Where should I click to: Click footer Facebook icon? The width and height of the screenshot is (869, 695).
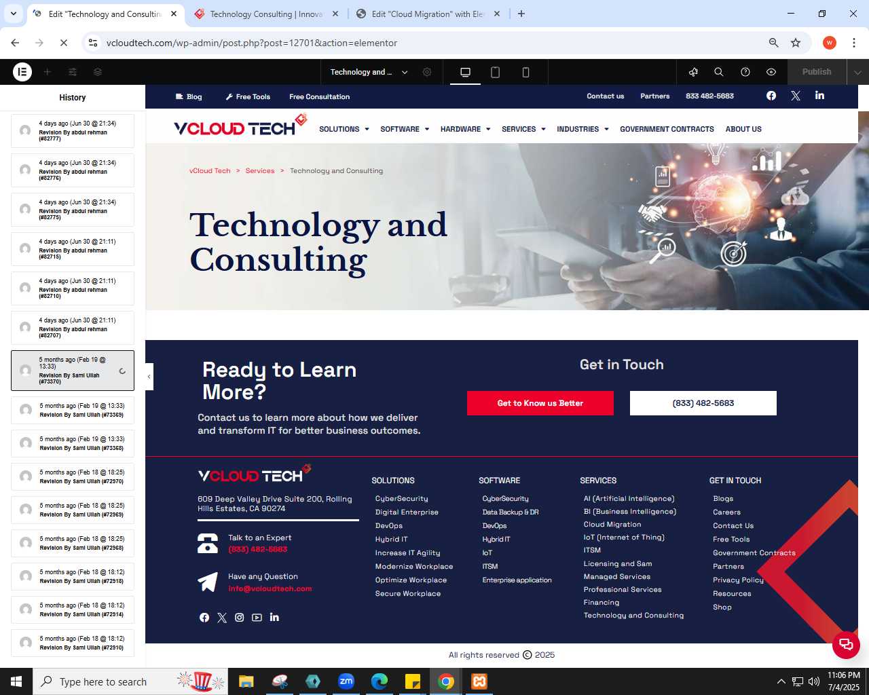point(204,618)
